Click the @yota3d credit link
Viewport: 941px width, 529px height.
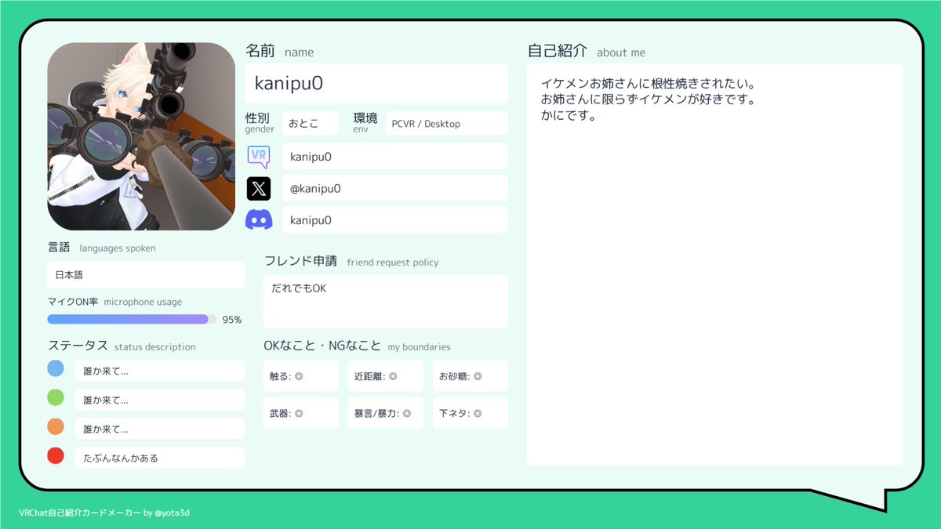coord(174,512)
